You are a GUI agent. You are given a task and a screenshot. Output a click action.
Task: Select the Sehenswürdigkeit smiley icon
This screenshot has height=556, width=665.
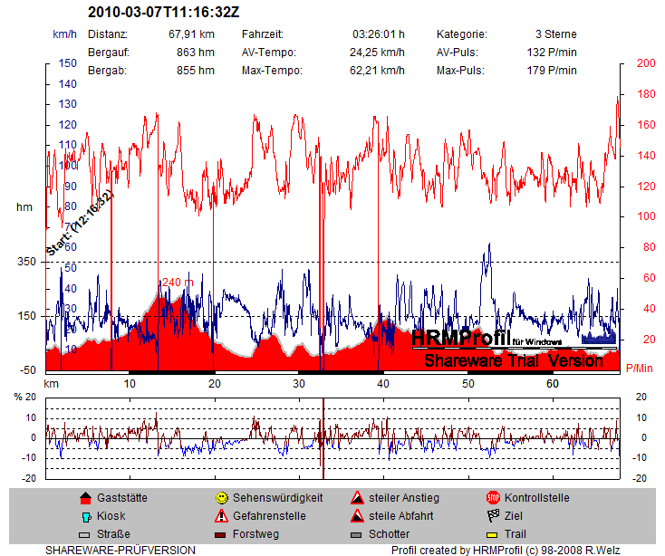(x=221, y=498)
